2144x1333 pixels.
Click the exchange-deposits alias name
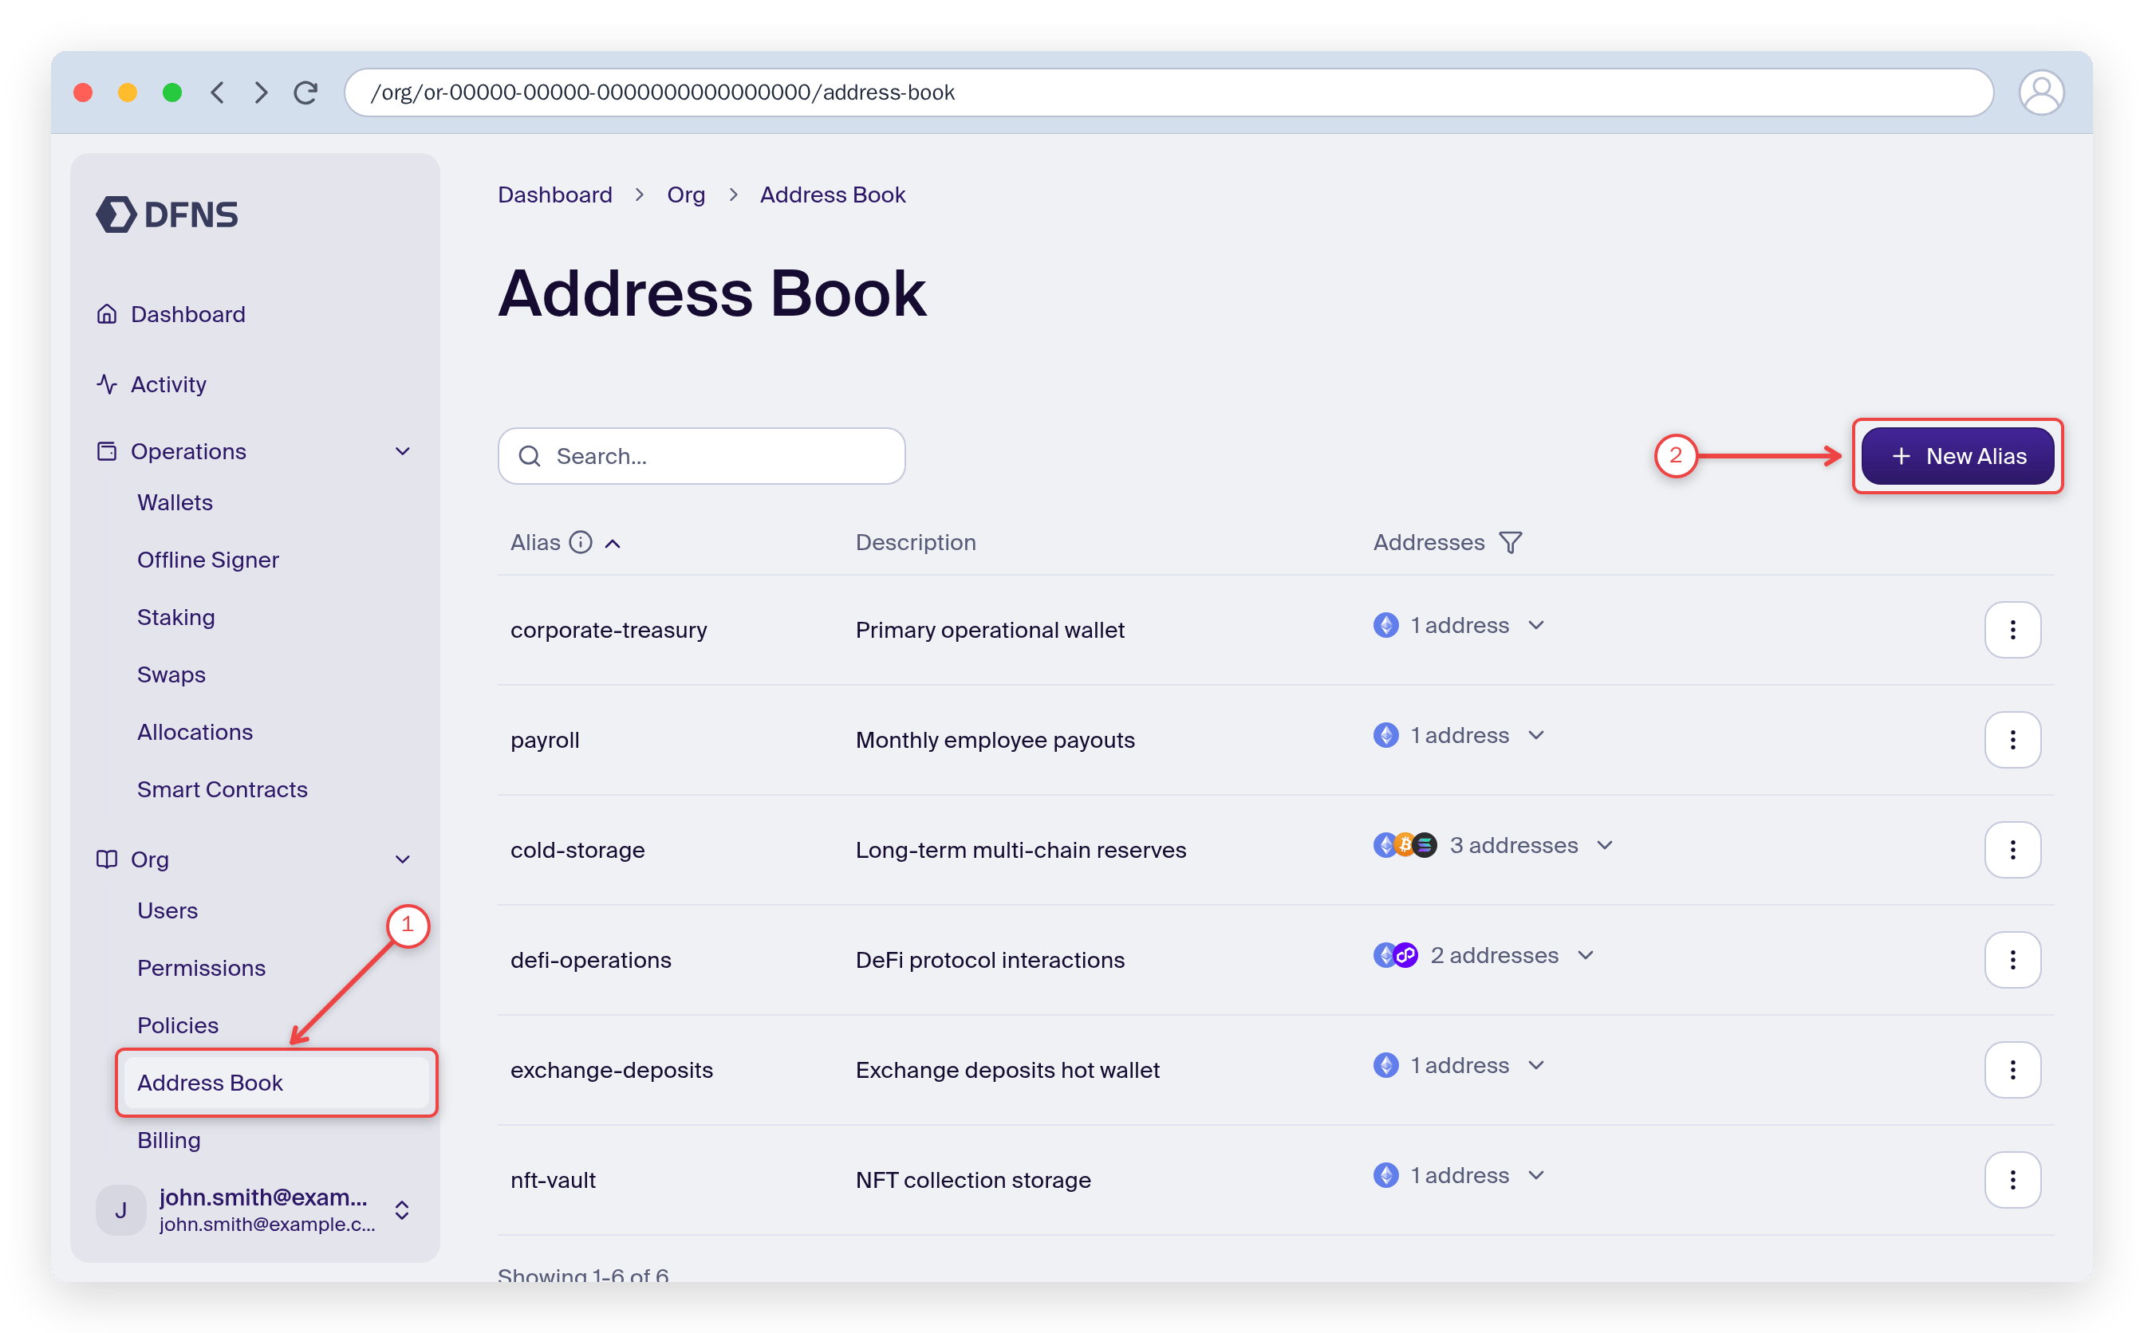(x=611, y=1069)
